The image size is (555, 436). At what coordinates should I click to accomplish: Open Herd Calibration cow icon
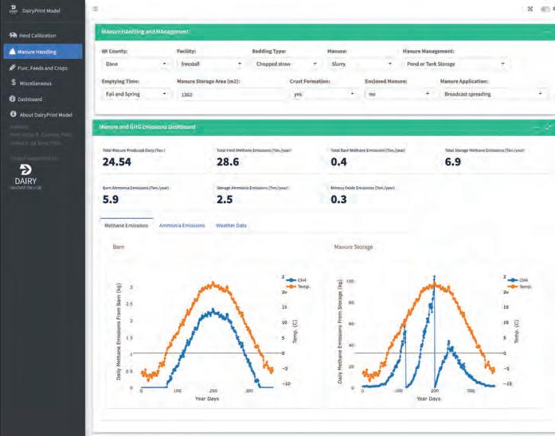tap(13, 35)
